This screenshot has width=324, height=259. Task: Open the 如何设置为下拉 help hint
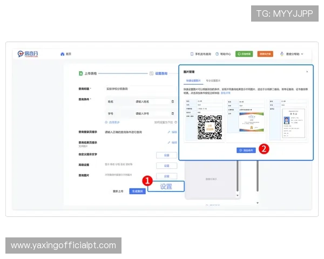[166, 122]
